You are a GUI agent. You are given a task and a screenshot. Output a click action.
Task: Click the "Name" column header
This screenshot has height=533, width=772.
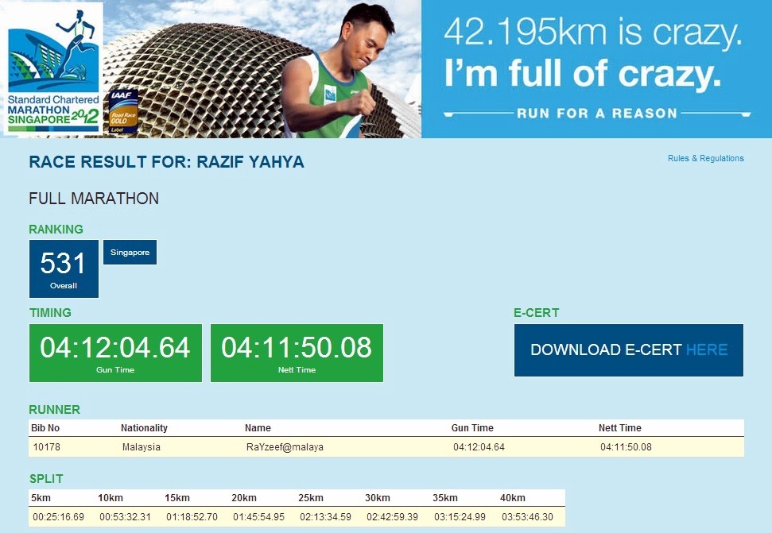(258, 428)
